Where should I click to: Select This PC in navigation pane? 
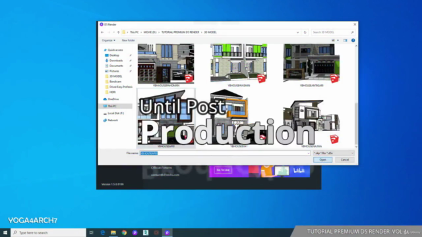click(112, 106)
